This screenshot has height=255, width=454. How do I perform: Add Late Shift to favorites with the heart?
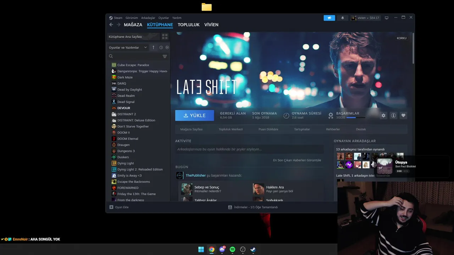403,115
